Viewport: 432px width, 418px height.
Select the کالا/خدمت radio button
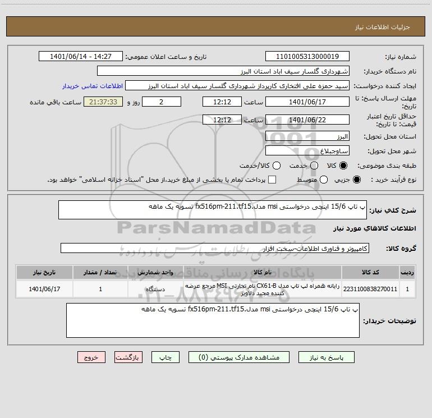[277, 166]
